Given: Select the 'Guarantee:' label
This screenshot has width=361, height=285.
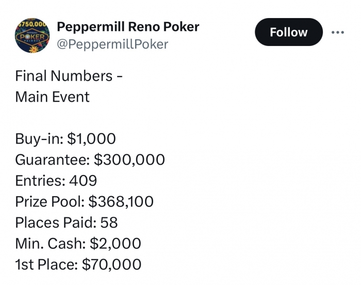Looking at the screenshot, I should pos(53,160).
